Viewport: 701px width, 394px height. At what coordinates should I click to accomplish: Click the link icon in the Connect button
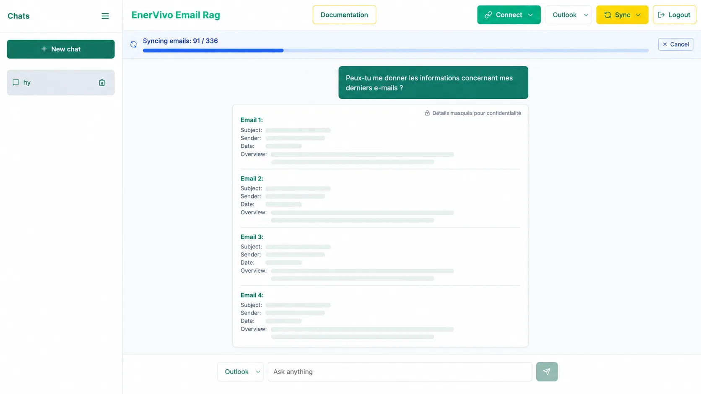tap(488, 15)
